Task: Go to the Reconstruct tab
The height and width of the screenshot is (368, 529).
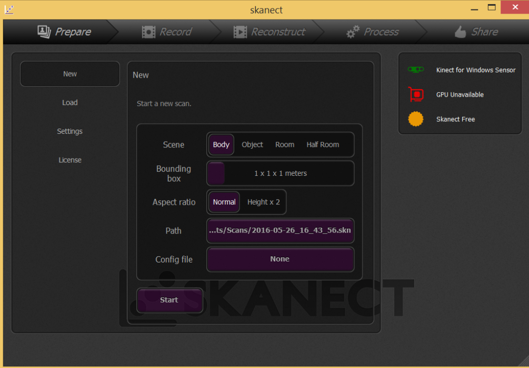Action: tap(269, 32)
